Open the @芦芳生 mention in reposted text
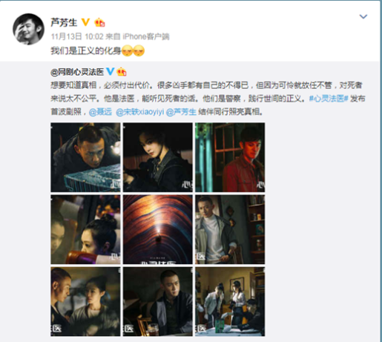 [181, 112]
